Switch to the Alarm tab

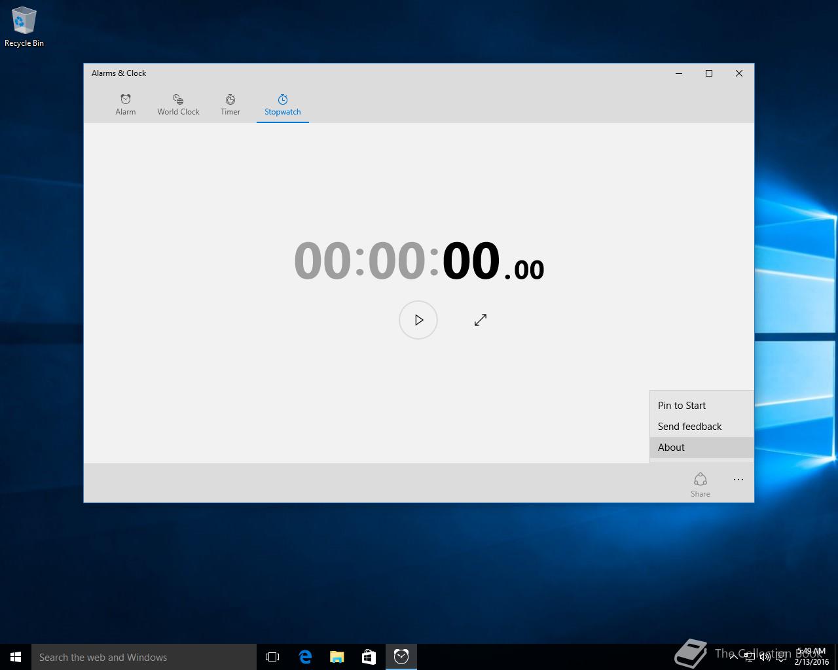[x=126, y=105]
